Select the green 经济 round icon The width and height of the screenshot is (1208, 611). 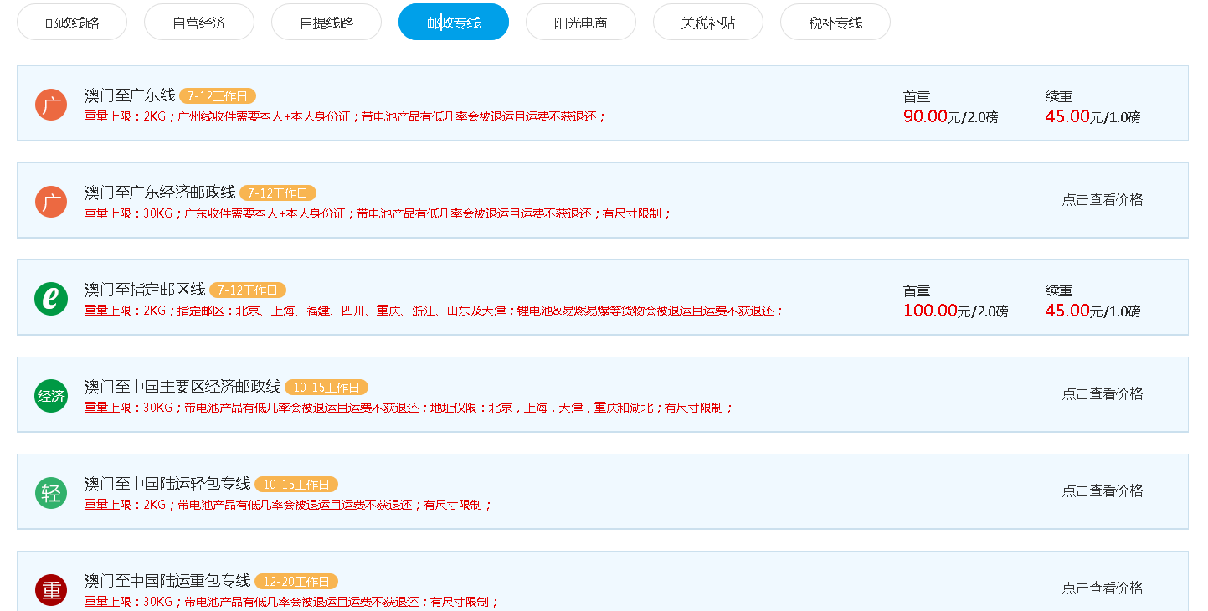(x=51, y=396)
